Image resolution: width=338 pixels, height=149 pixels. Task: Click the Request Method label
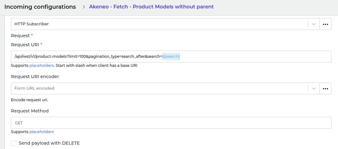pos(30,111)
